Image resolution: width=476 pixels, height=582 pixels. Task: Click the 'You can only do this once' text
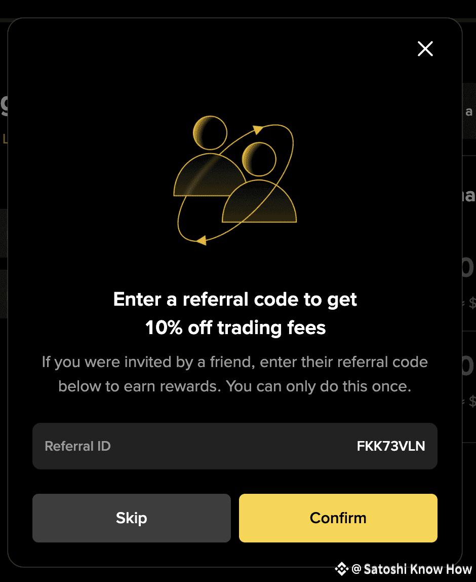(319, 386)
